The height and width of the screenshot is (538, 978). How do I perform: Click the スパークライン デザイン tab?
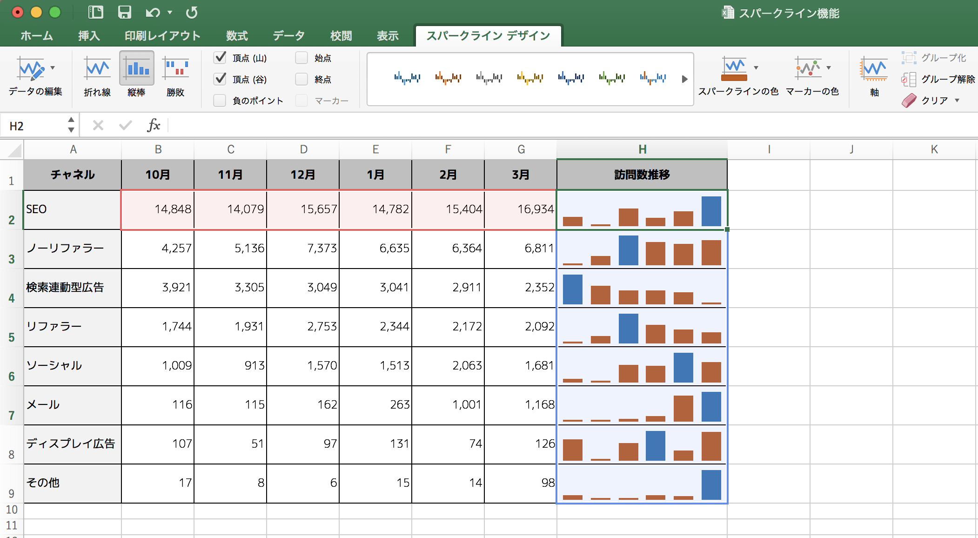(488, 36)
